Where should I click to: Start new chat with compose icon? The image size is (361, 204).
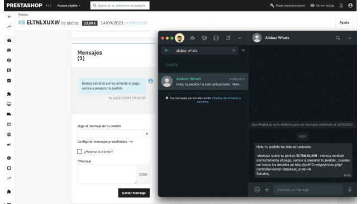(x=228, y=38)
